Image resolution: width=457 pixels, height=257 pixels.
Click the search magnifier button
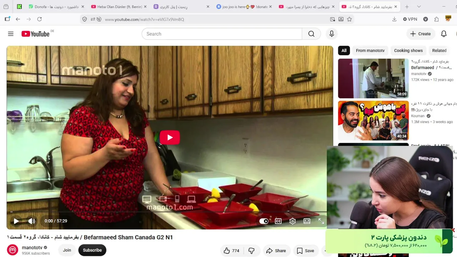[311, 34]
